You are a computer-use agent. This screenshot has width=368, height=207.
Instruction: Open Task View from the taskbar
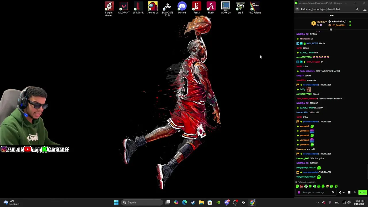(168, 202)
